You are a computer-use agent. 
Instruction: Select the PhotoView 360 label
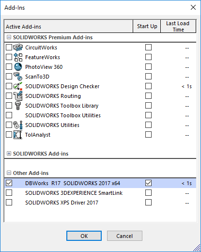pyautogui.click(x=44, y=67)
